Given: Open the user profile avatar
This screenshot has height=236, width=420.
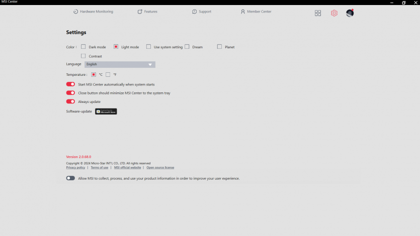Looking at the screenshot, I should [x=350, y=13].
